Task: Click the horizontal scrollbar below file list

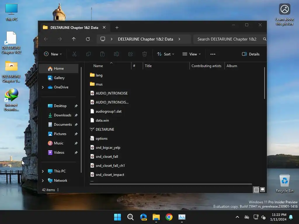Action: 171,184
